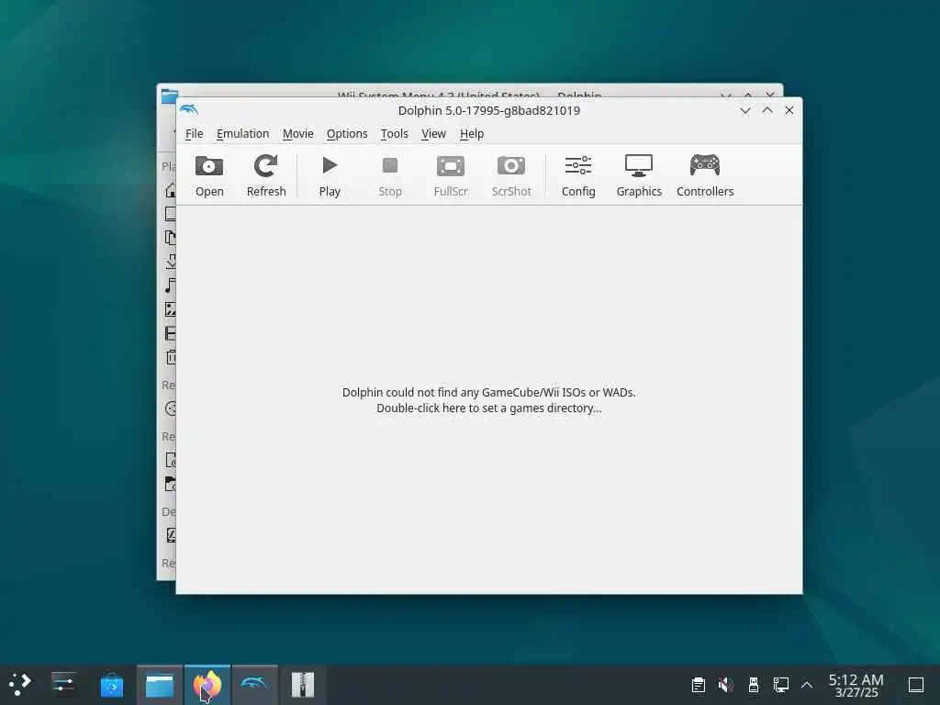The width and height of the screenshot is (940, 705).
Task: Click the games directory prompt text
Action: pyautogui.click(x=488, y=400)
